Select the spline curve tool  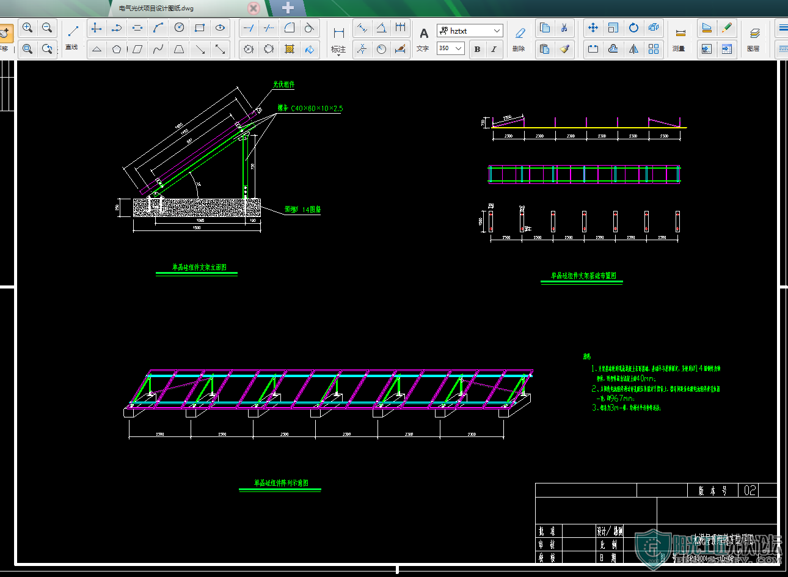(158, 49)
